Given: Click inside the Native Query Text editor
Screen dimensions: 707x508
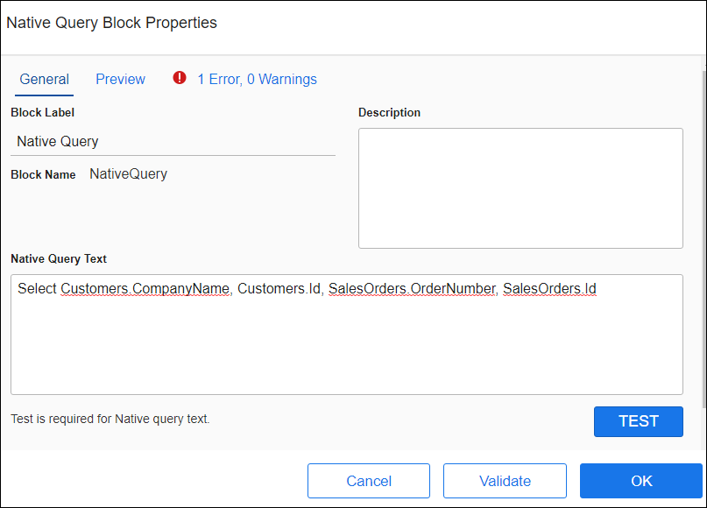Looking at the screenshot, I should (x=346, y=350).
